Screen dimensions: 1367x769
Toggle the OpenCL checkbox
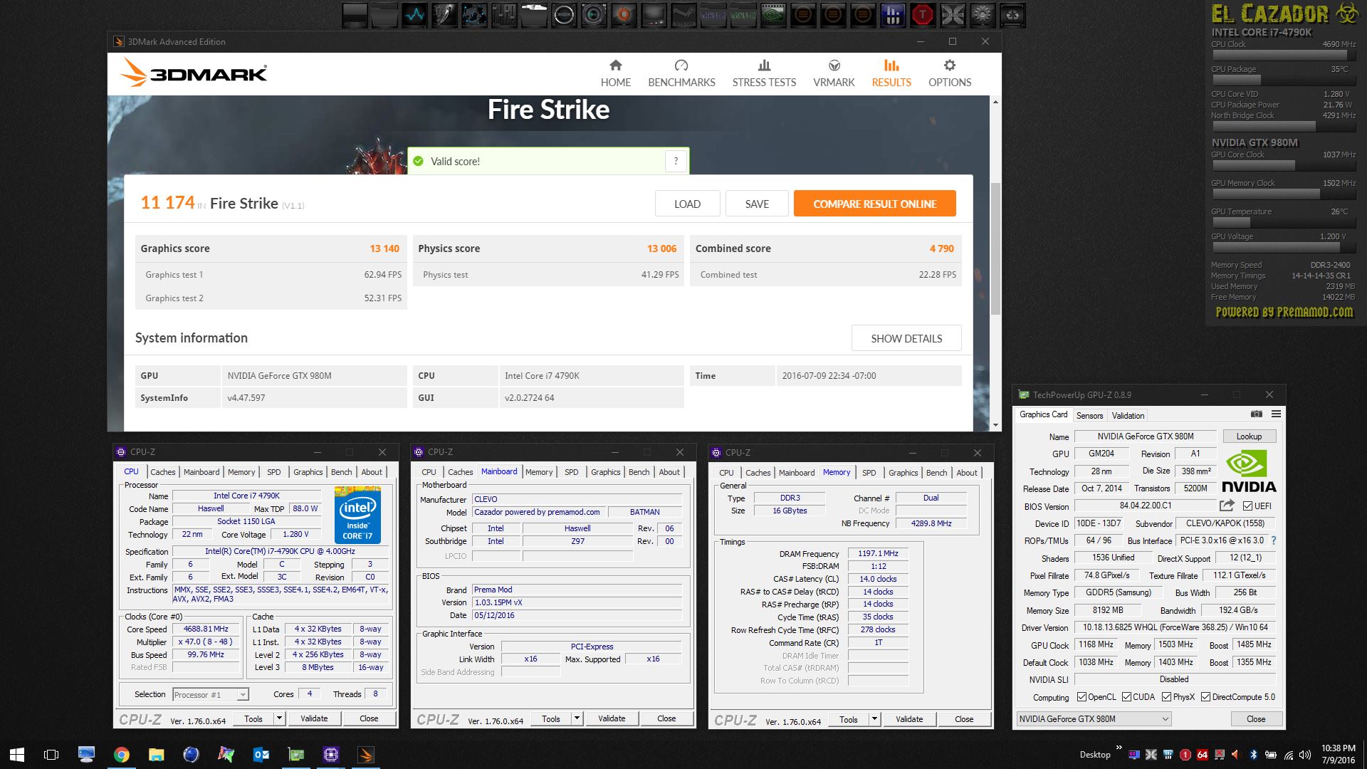tap(1081, 697)
